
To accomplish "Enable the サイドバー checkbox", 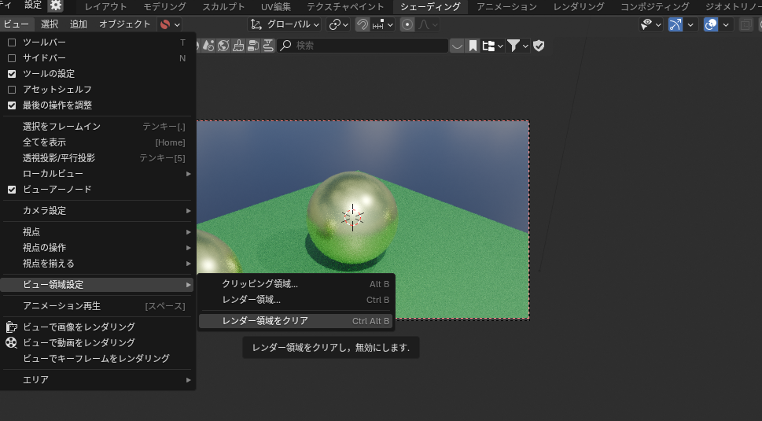I will coord(12,58).
